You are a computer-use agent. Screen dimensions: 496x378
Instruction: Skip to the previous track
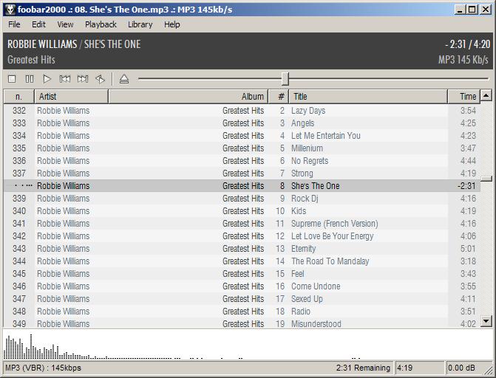(x=65, y=79)
